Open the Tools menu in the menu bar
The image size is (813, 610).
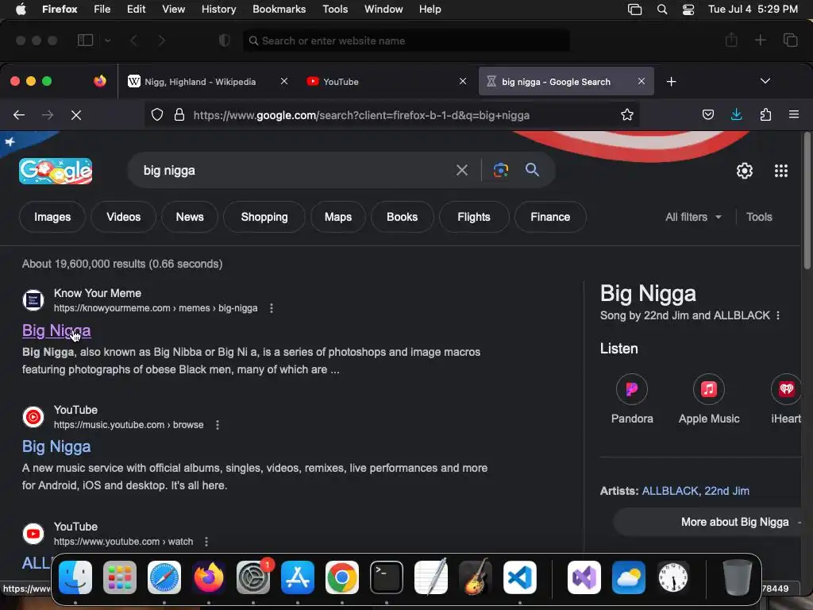335,10
